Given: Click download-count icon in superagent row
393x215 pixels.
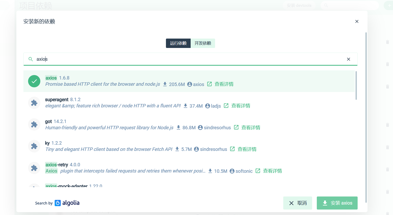Looking at the screenshot, I should coord(185,106).
